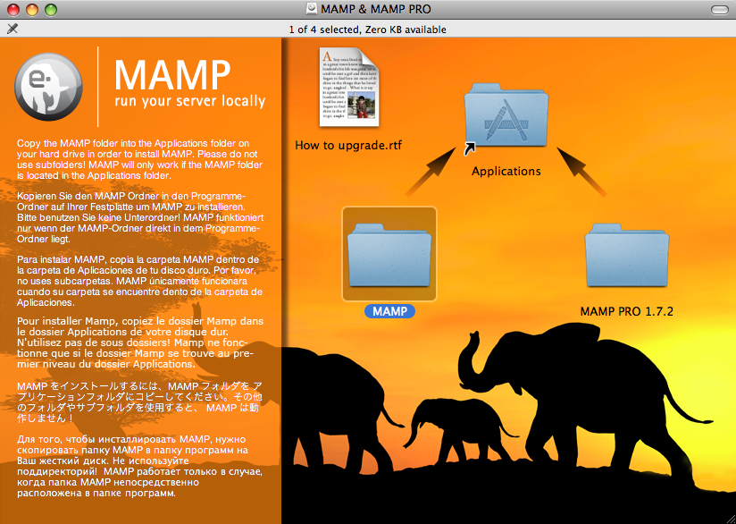Image resolution: width=736 pixels, height=524 pixels.
Task: Minimize window using the yellow button
Action: (30, 10)
